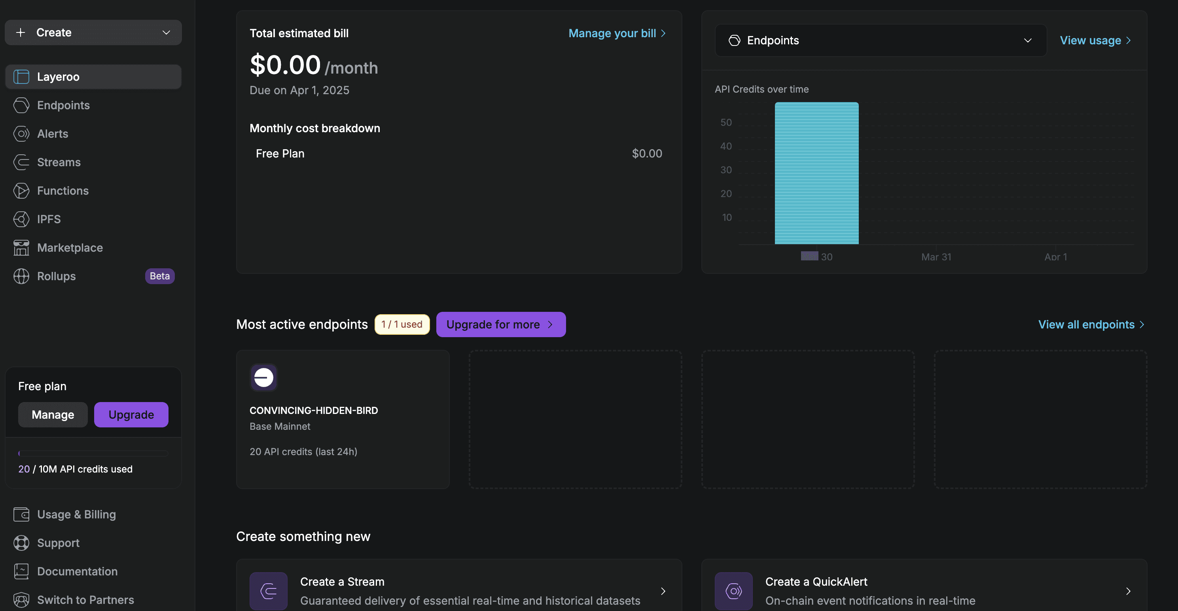Open the Endpoints selector above the usage chart
The width and height of the screenshot is (1178, 611).
tap(880, 40)
